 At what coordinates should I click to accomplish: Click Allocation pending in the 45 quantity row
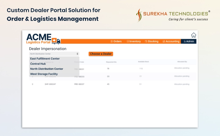point(182,84)
